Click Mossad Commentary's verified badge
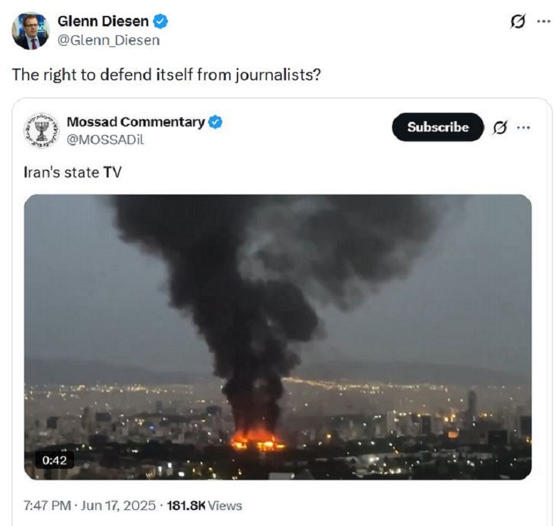Screen dimensions: 554x526 pos(215,122)
